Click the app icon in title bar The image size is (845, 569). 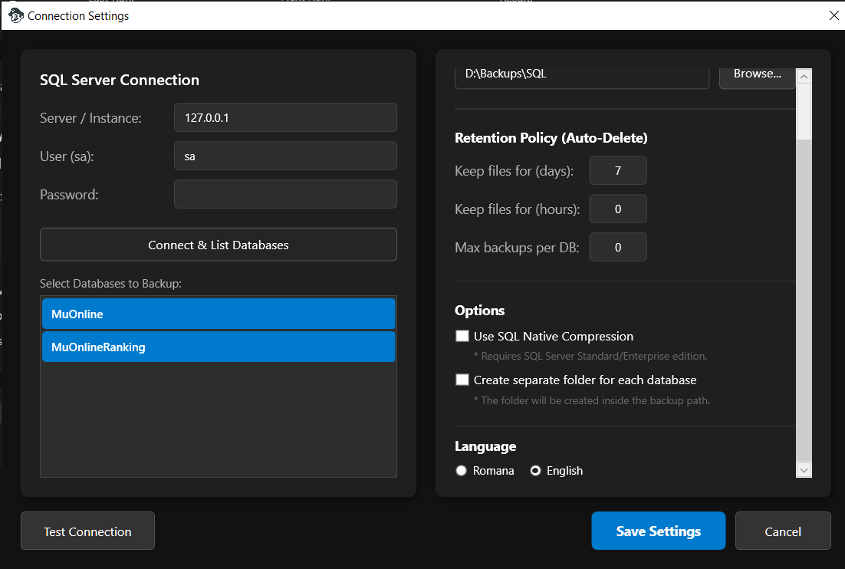pyautogui.click(x=15, y=15)
